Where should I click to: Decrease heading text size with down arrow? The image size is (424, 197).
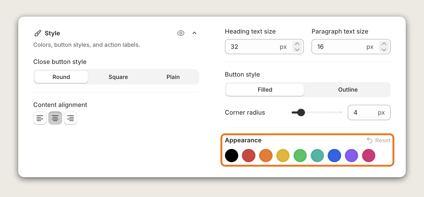click(297, 50)
